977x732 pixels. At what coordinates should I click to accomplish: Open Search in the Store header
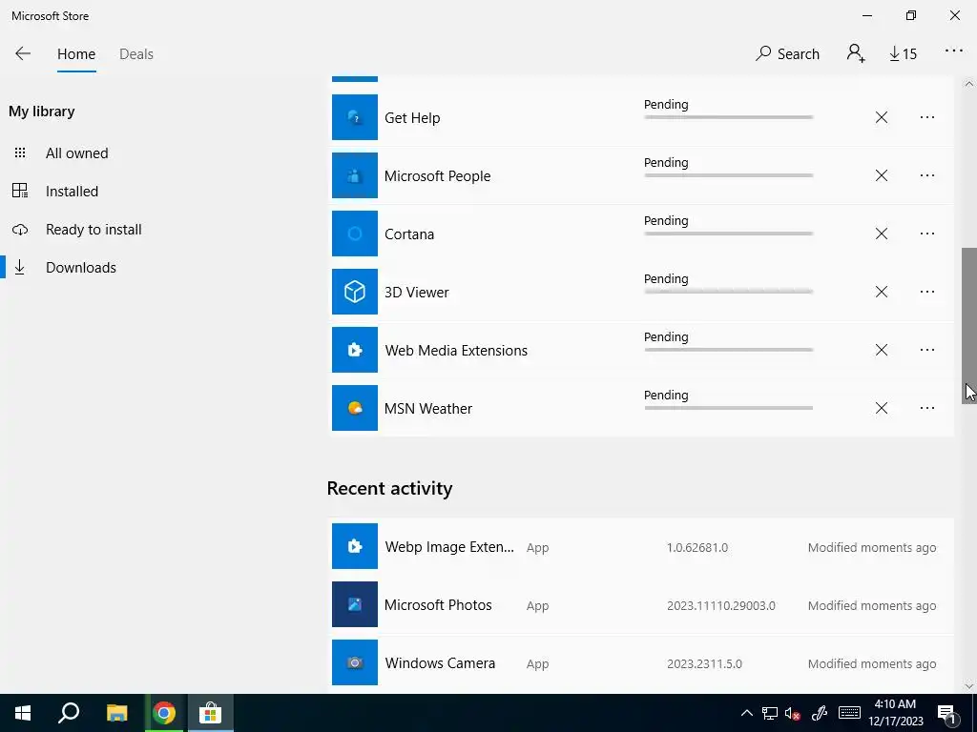pyautogui.click(x=787, y=54)
